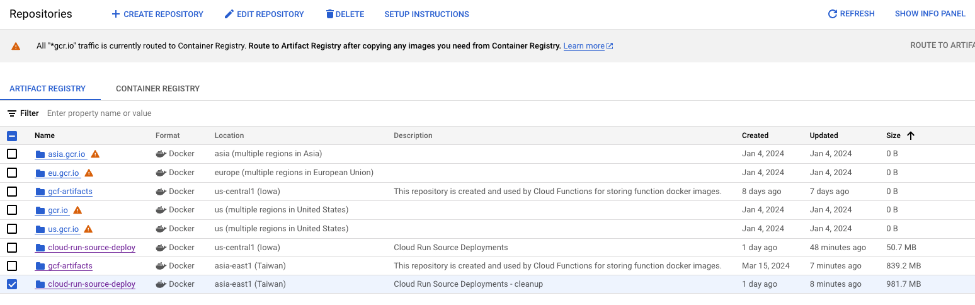Select checkbox for gcf-artifacts in us-central1

click(x=12, y=192)
